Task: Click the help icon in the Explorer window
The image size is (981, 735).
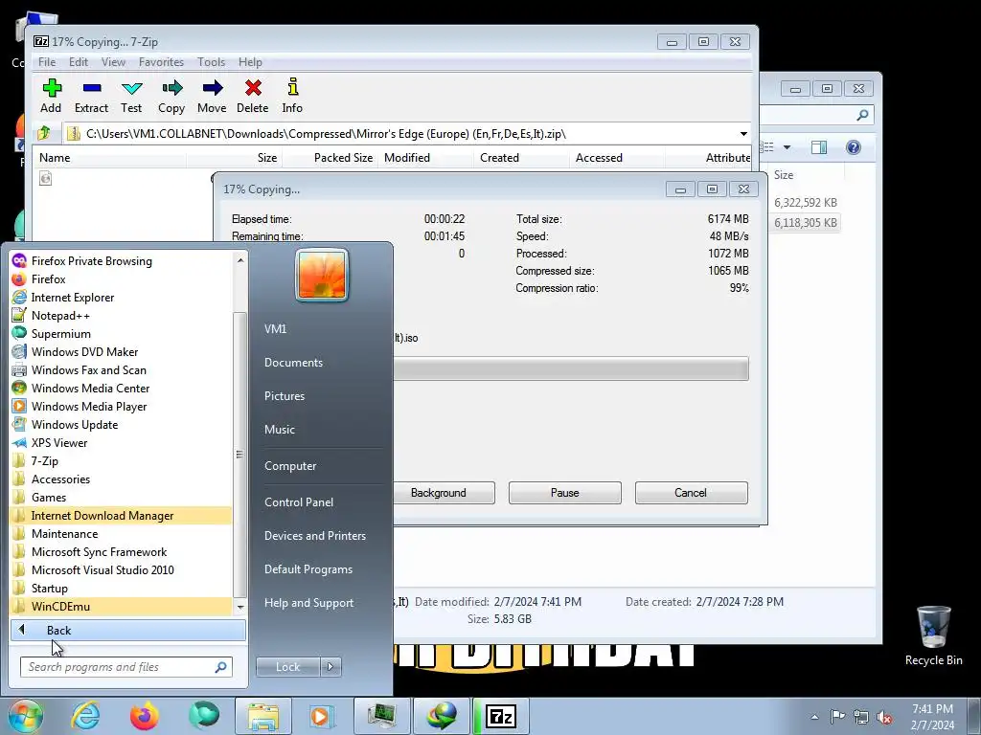Action: 854,147
